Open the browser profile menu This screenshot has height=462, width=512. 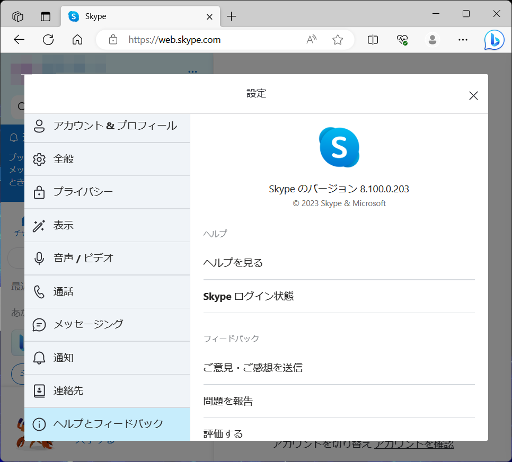coord(432,40)
